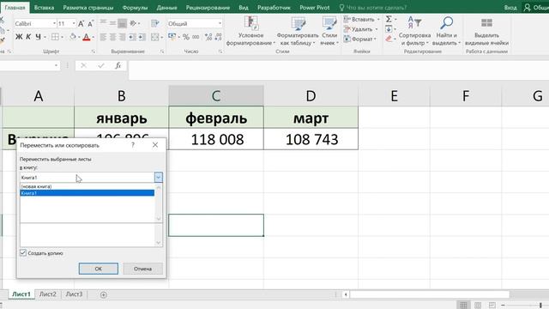
Task: Open Условное форматирование dropdown
Action: (250, 31)
